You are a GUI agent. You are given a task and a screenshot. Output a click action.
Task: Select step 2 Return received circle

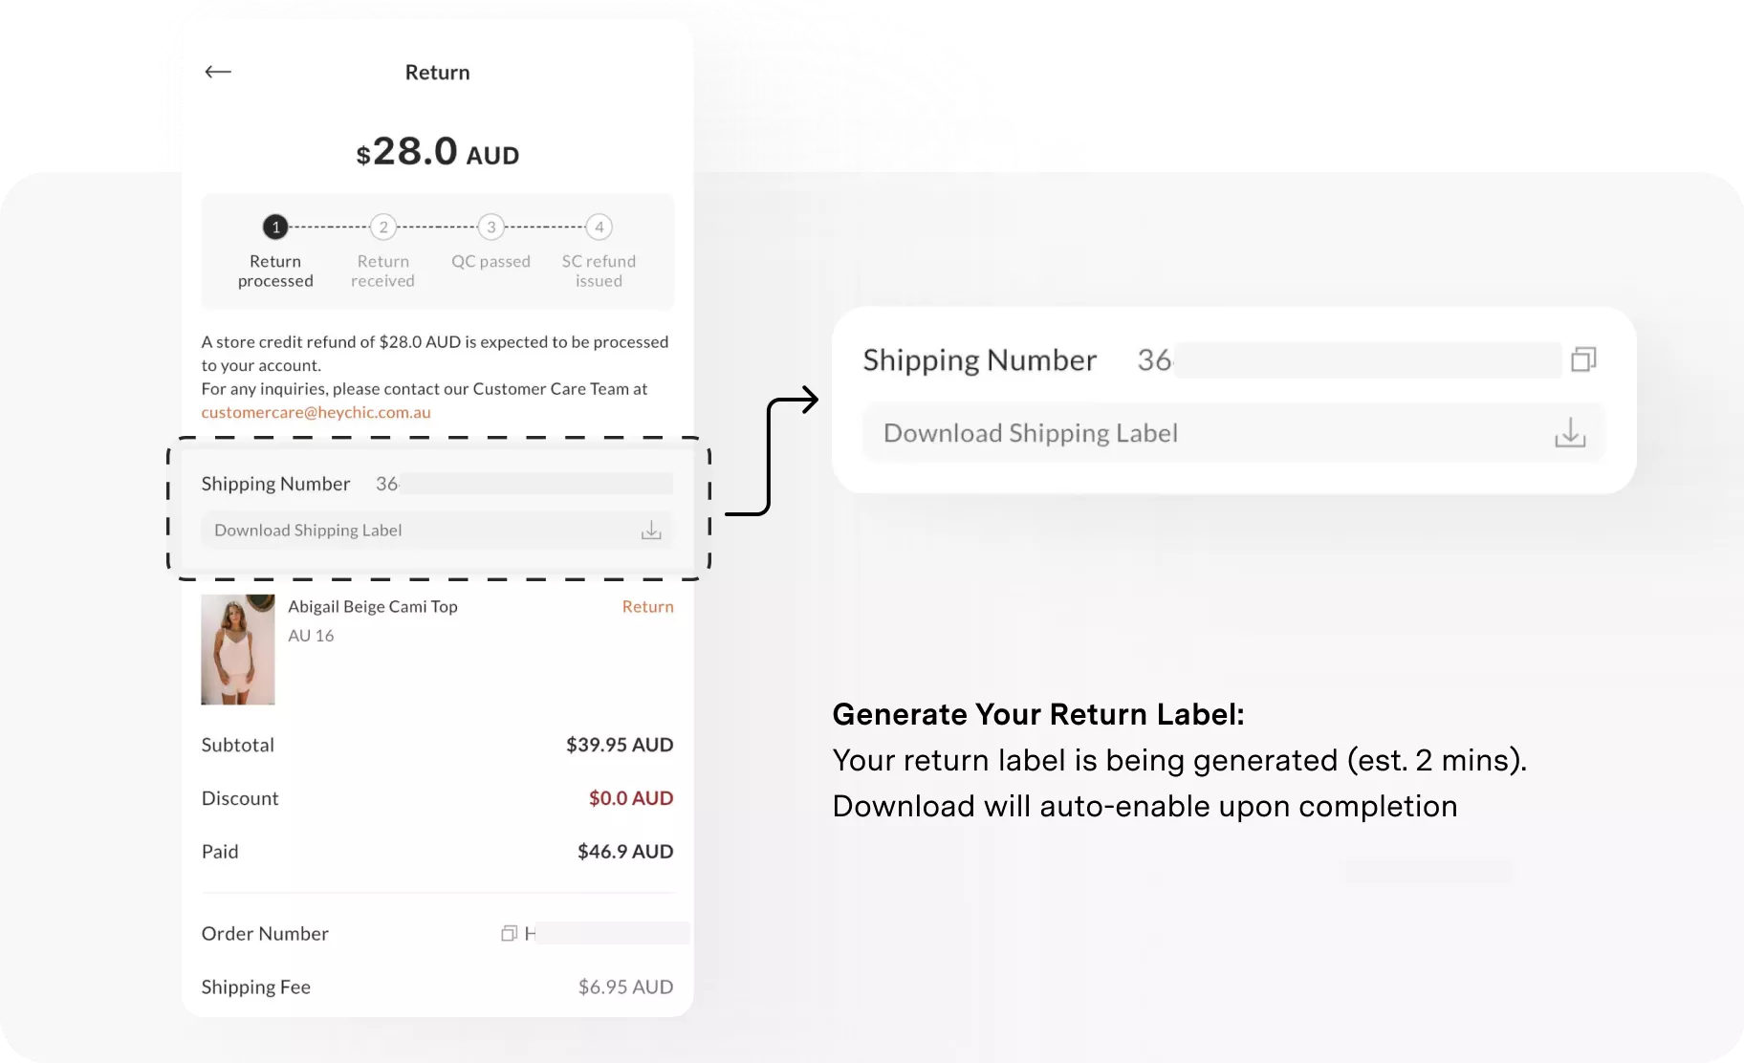(x=383, y=228)
